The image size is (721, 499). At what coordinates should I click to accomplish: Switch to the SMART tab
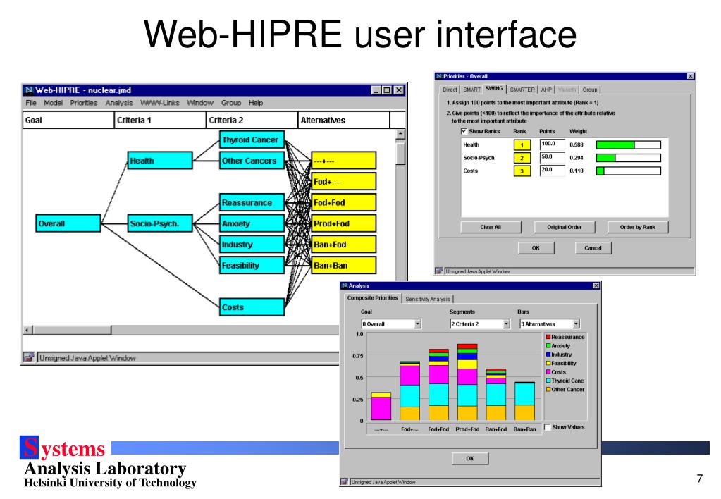pos(472,90)
